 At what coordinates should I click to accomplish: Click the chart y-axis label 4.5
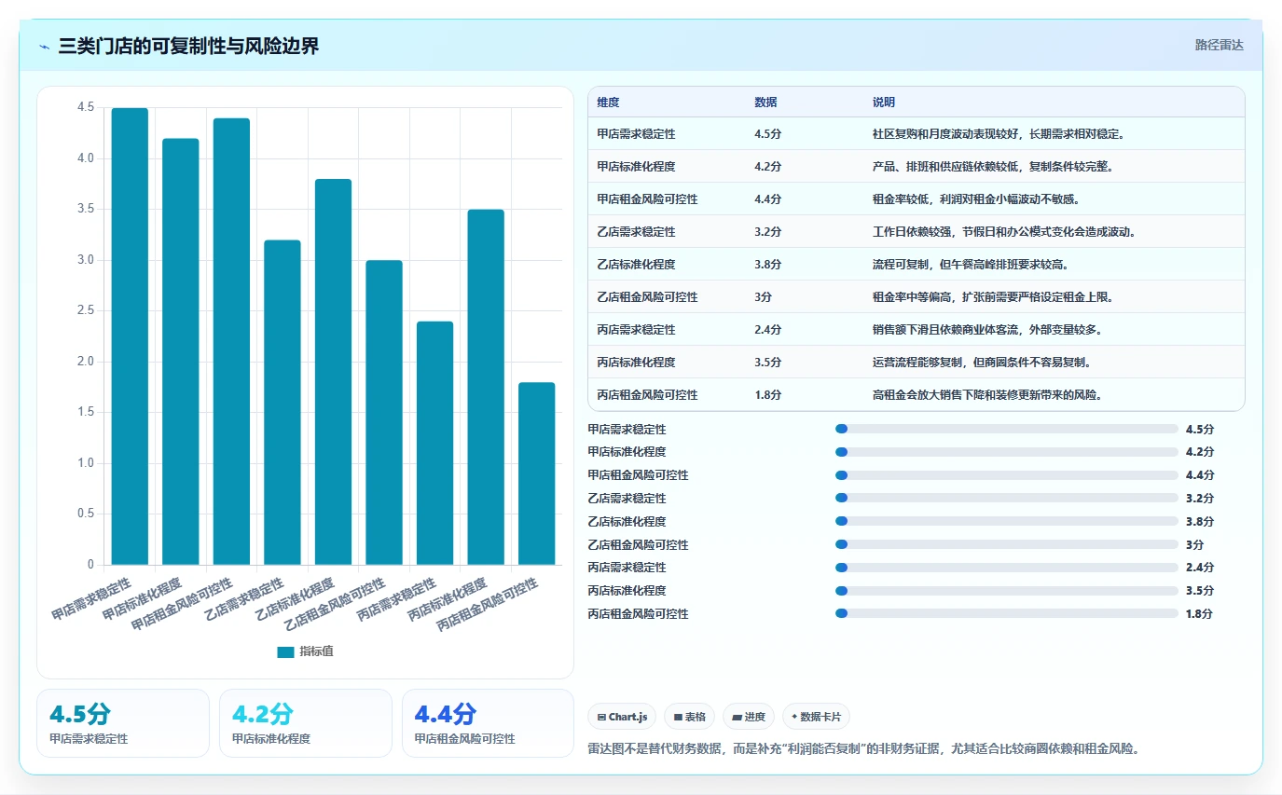[x=86, y=107]
